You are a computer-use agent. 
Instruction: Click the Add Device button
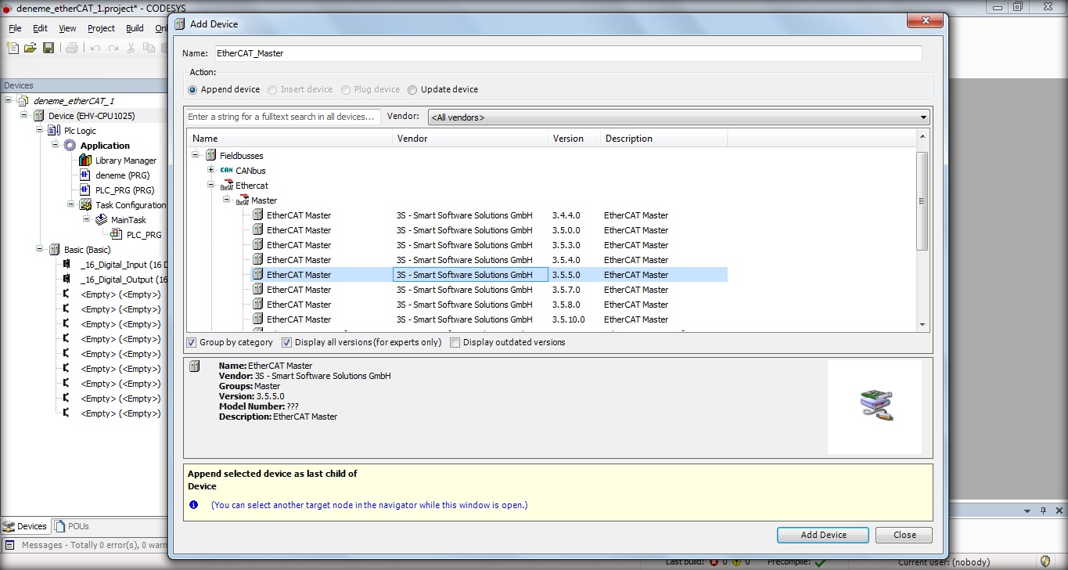823,535
